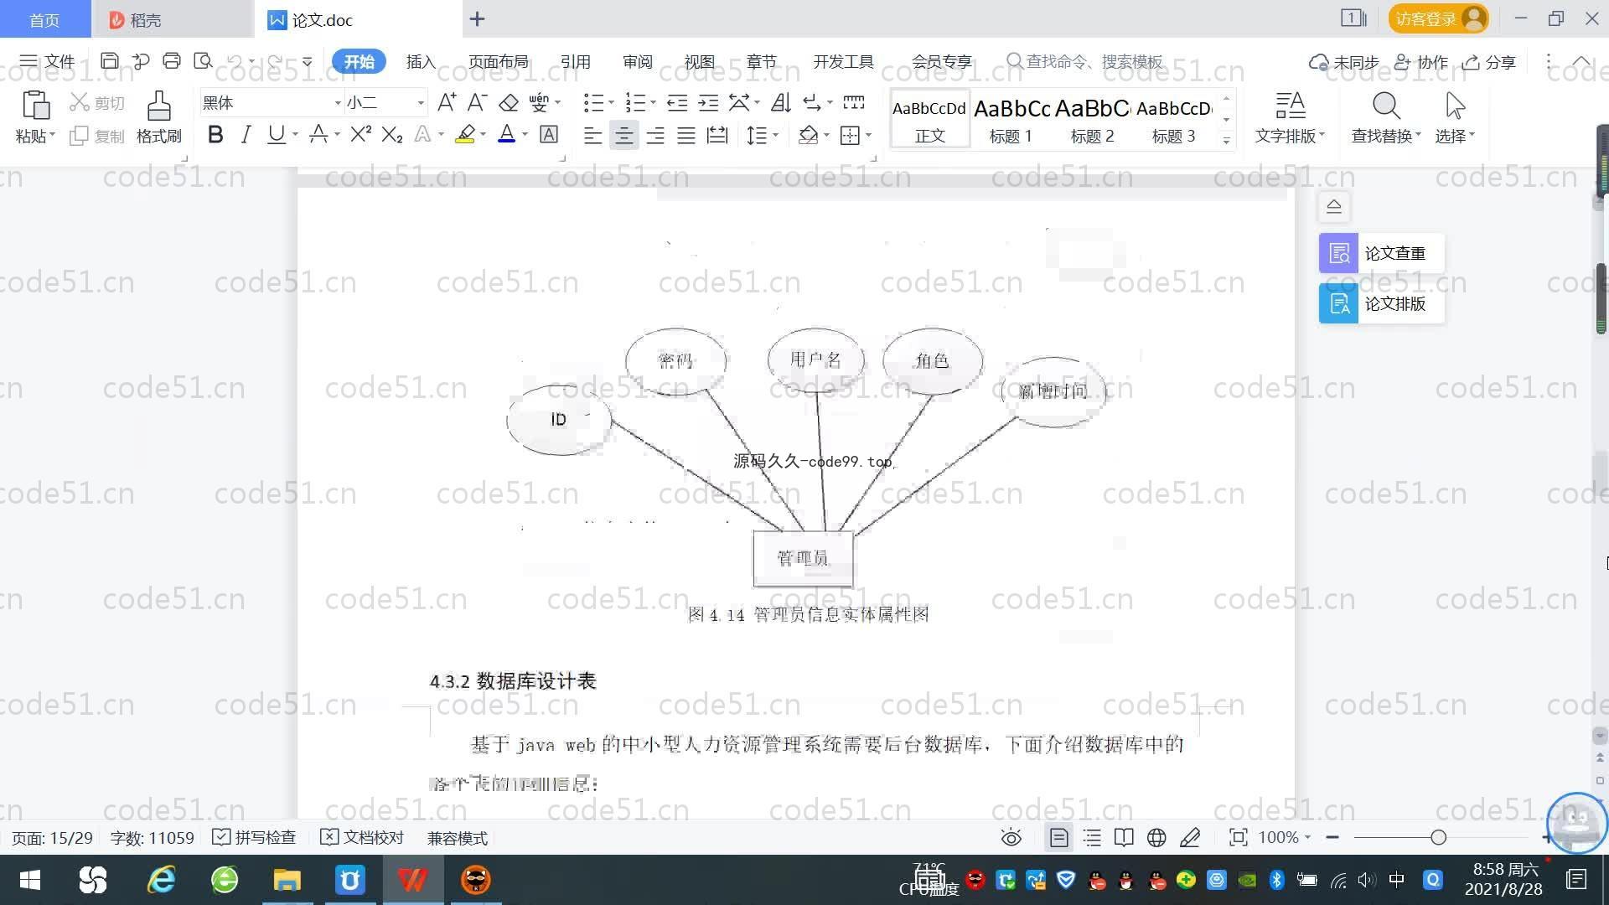The width and height of the screenshot is (1609, 905).
Task: Click the 访客登录 login button
Action: (x=1438, y=18)
